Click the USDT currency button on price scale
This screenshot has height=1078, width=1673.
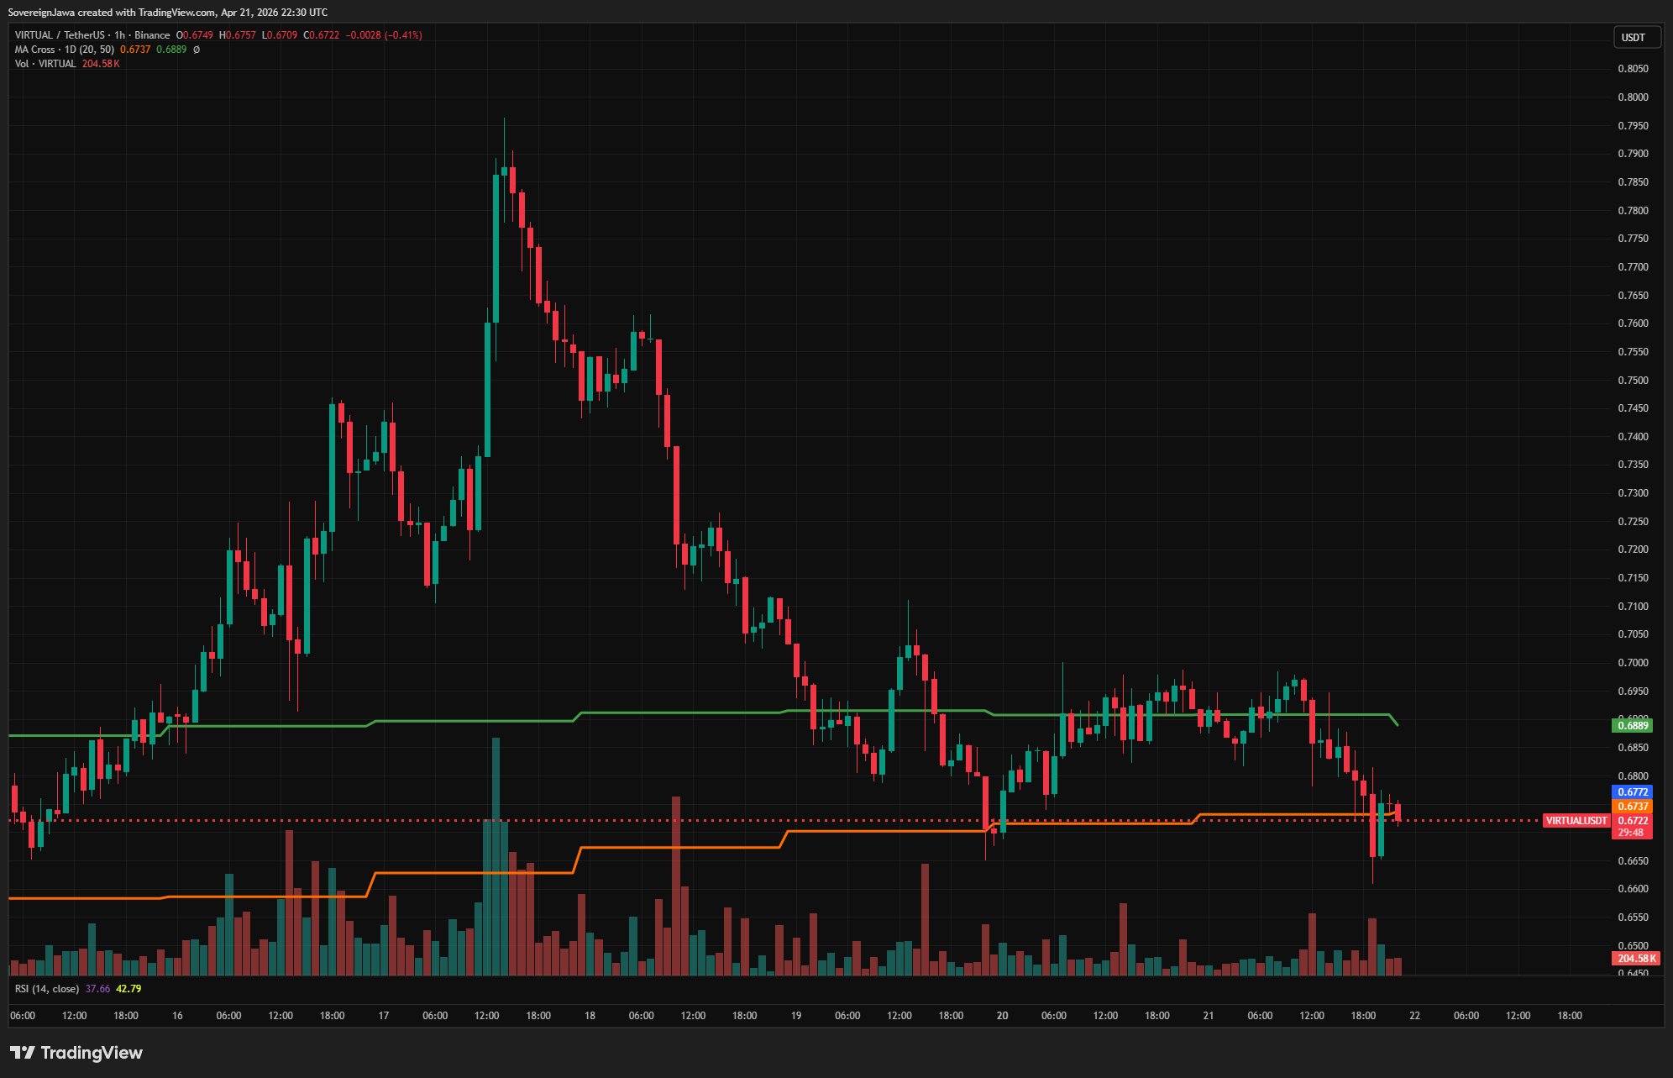[x=1634, y=37]
